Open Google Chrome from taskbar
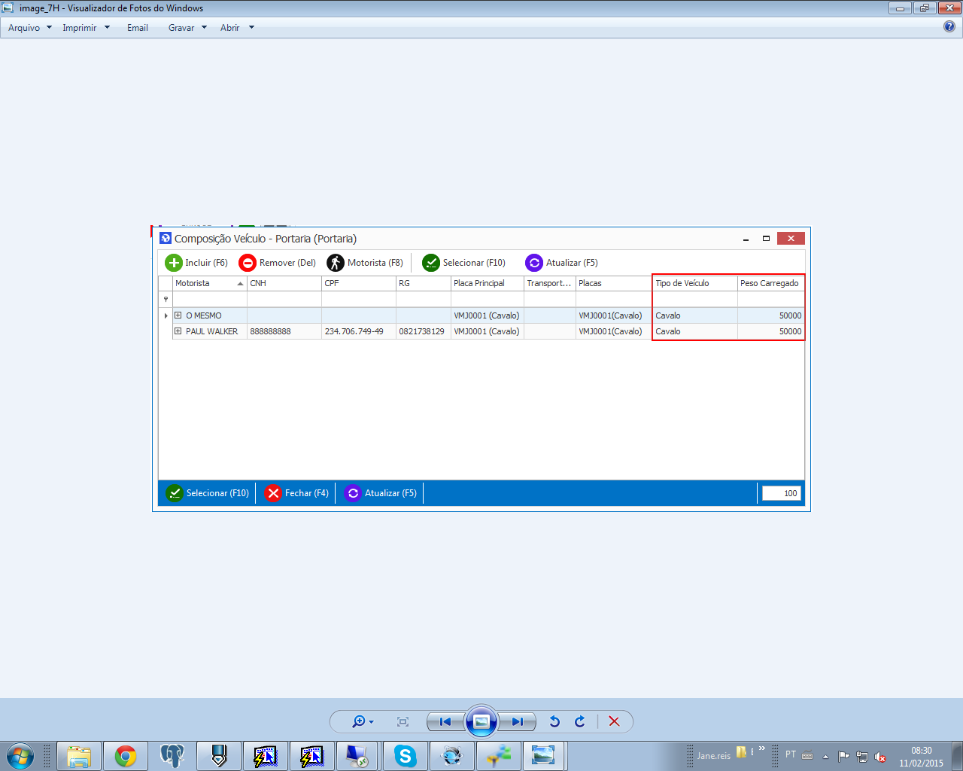Screen dimensions: 963x771 126,756
